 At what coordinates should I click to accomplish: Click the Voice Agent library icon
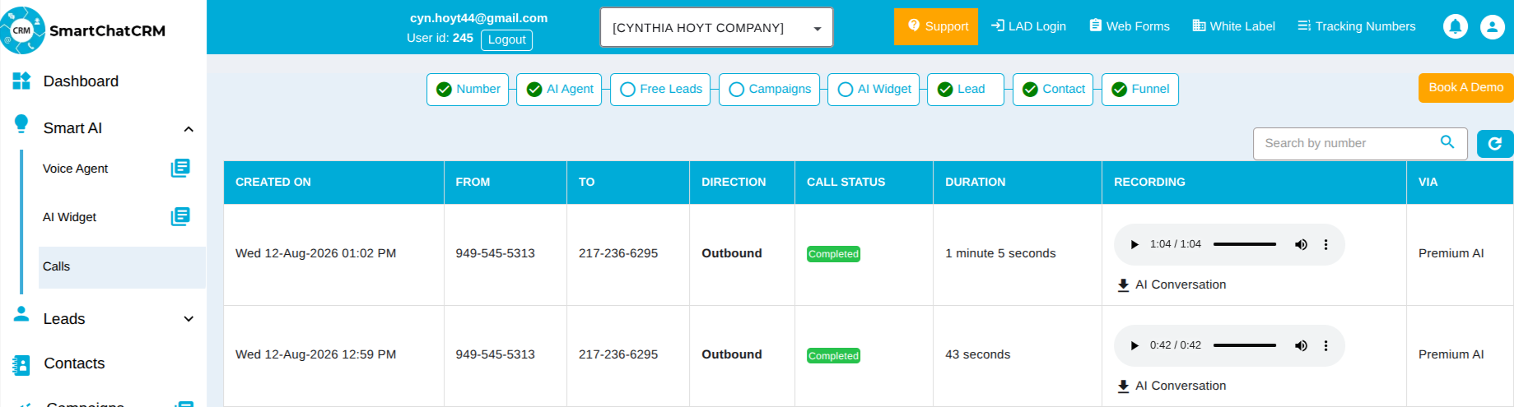coord(180,168)
